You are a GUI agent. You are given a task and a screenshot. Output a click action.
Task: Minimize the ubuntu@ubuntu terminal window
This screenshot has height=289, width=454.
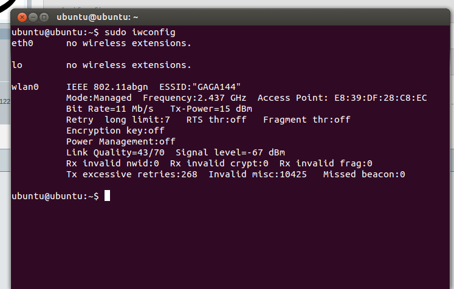click(33, 18)
